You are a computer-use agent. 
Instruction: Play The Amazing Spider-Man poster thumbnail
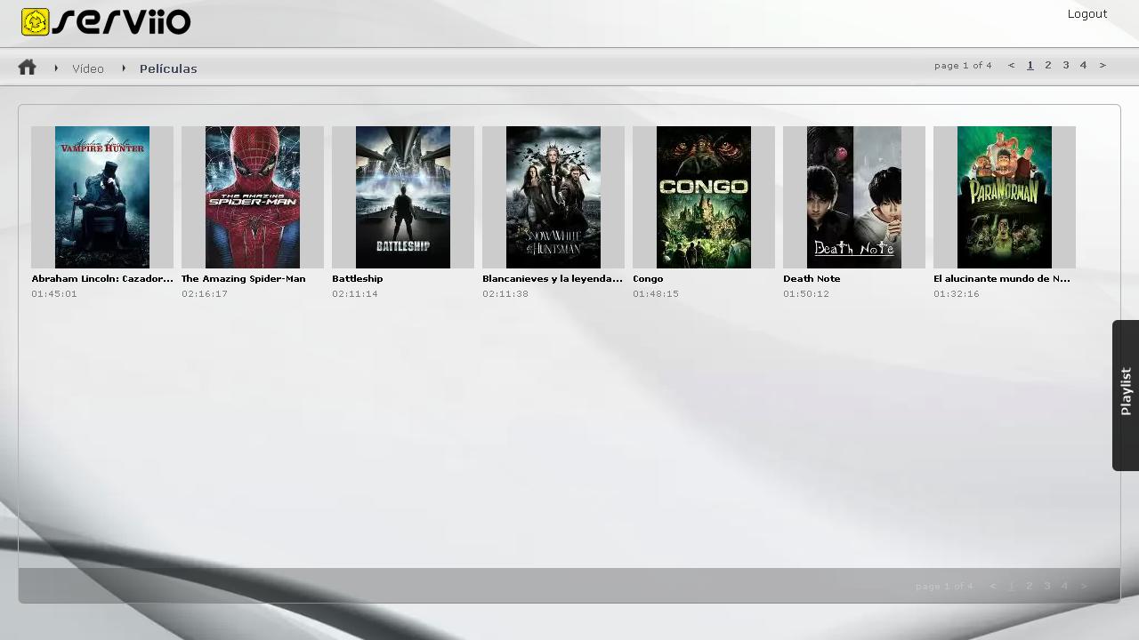tap(253, 196)
